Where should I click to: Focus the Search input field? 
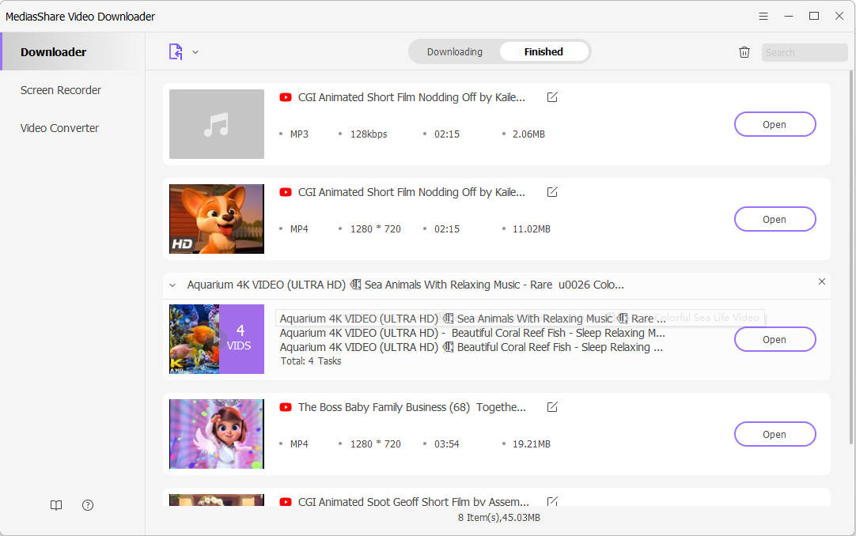pyautogui.click(x=804, y=52)
